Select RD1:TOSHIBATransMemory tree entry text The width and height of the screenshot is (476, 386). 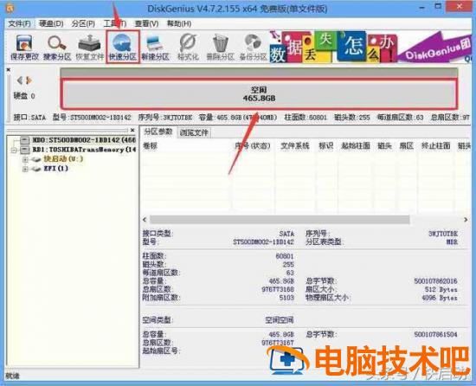tap(84, 150)
